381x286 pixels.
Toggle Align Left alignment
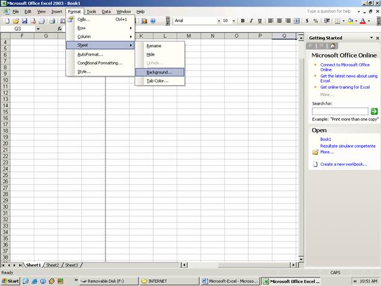coord(271,21)
